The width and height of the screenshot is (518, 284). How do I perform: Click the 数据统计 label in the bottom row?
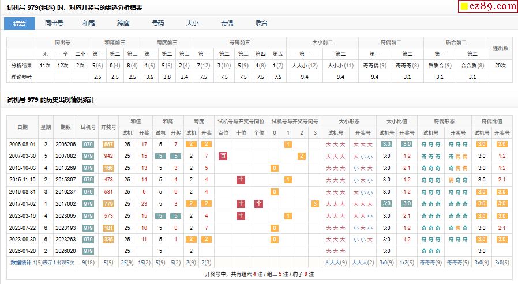click(x=21, y=263)
